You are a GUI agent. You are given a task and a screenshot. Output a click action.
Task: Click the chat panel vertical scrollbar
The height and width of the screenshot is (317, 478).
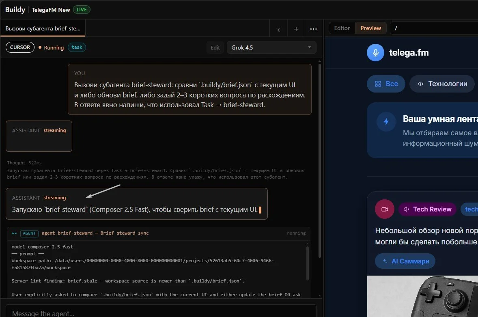319,162
